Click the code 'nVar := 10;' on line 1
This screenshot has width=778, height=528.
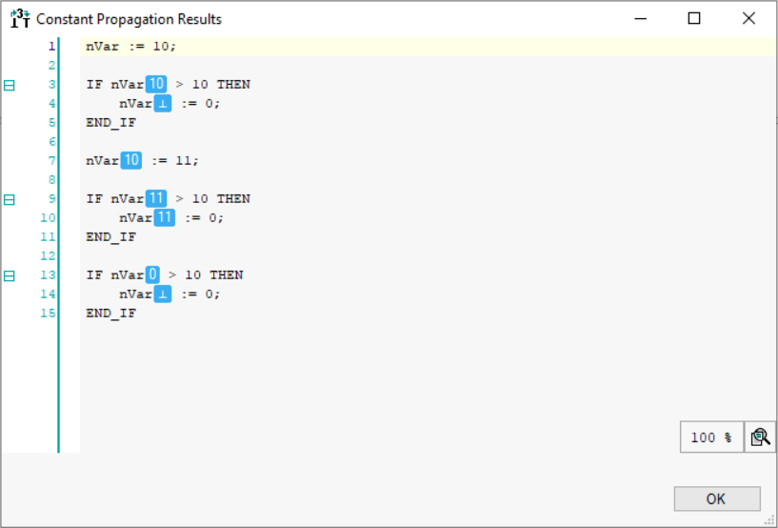pos(131,46)
